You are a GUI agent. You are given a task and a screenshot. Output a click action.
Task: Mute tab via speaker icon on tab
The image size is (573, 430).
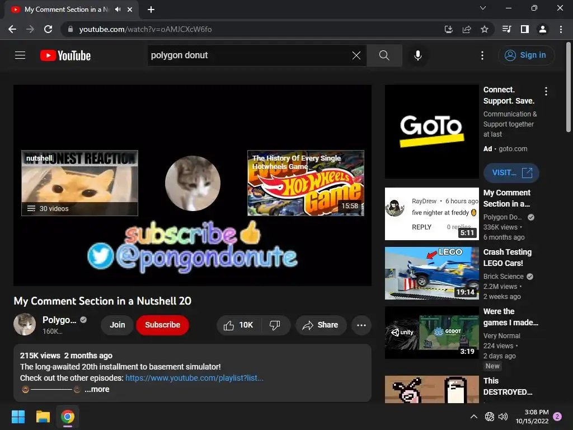point(118,10)
